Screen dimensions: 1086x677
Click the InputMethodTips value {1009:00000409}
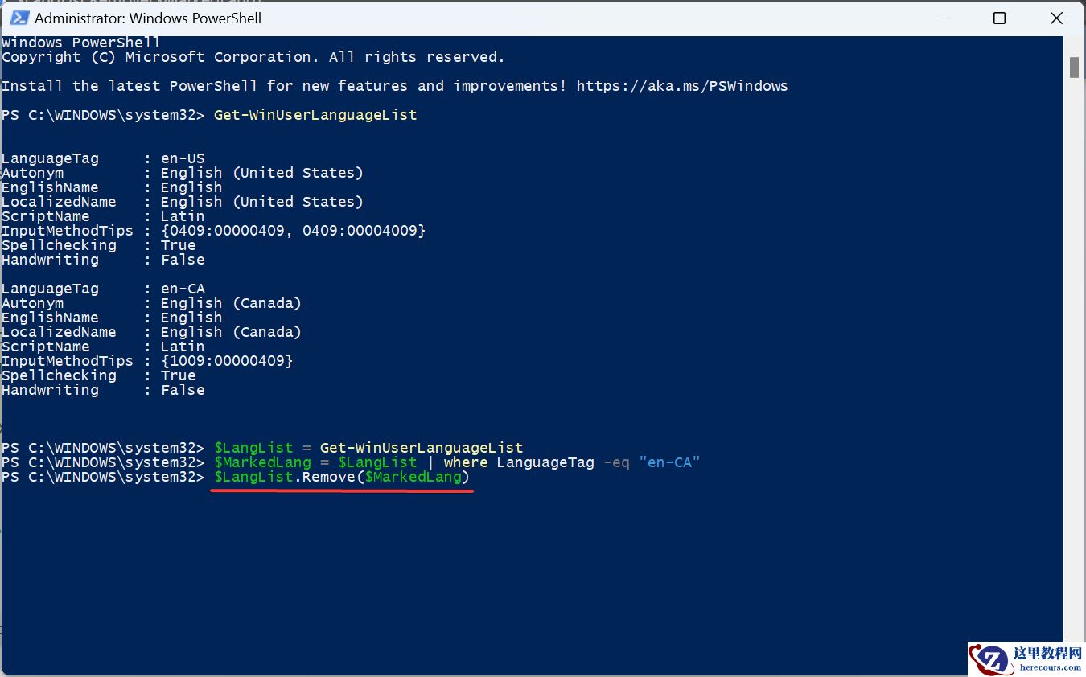227,361
